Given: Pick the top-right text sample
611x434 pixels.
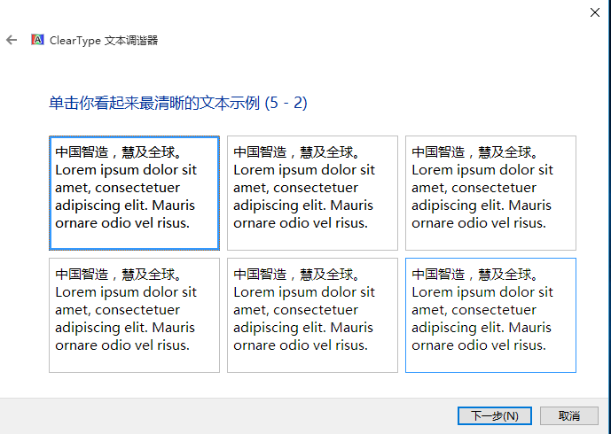Looking at the screenshot, I should pos(490,193).
